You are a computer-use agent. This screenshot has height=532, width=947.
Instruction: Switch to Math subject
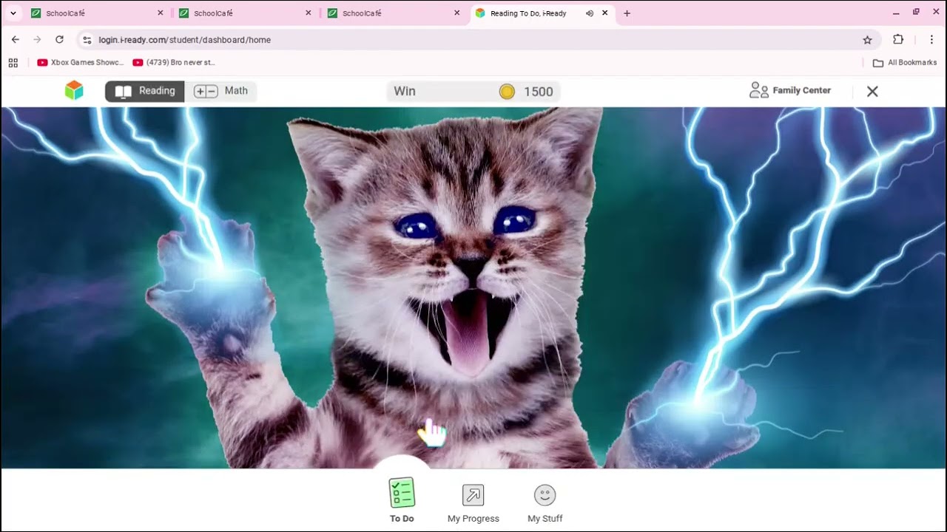coord(220,91)
